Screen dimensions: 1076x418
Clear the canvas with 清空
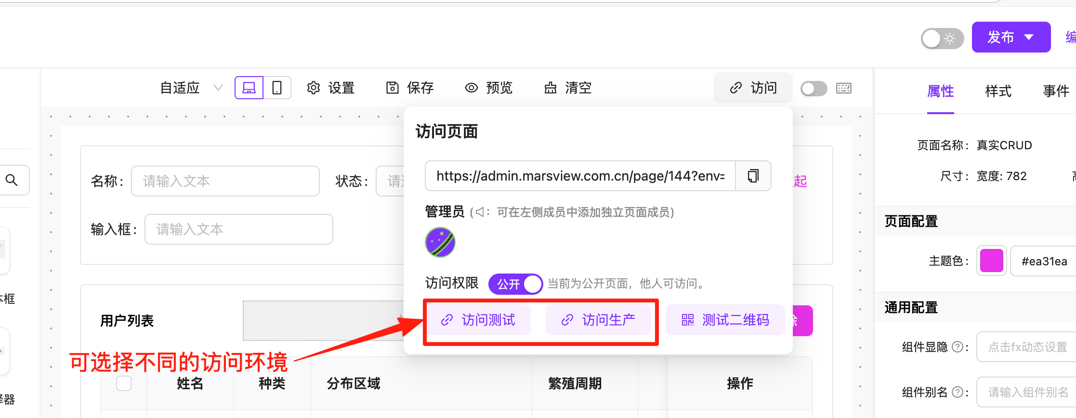[568, 88]
